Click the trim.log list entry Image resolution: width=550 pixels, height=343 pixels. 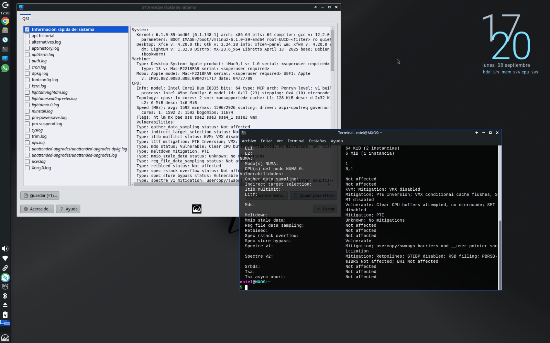point(39,136)
